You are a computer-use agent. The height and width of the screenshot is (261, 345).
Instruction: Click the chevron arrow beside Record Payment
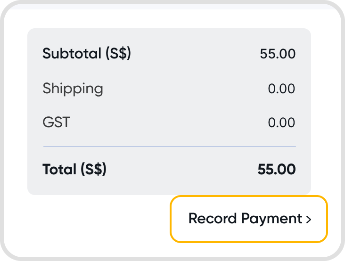(309, 220)
